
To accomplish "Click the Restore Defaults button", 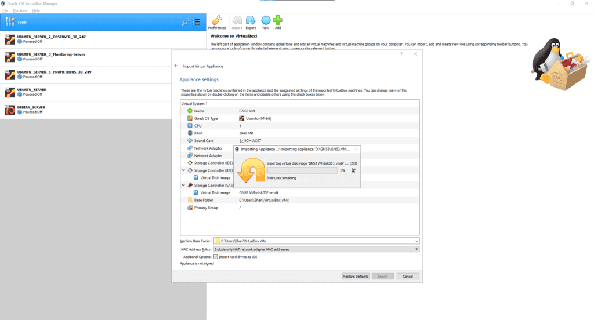I will tap(356, 277).
